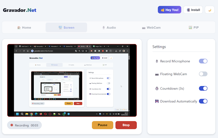Stop the screen recording
218x138 pixels.
pos(126,125)
